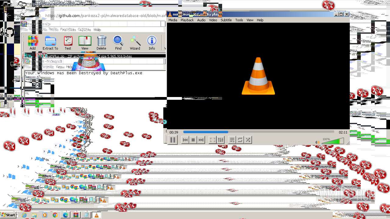The height and width of the screenshot is (219, 390).
Task: Click GitHub logo in browser sidebar
Action: (9, 32)
